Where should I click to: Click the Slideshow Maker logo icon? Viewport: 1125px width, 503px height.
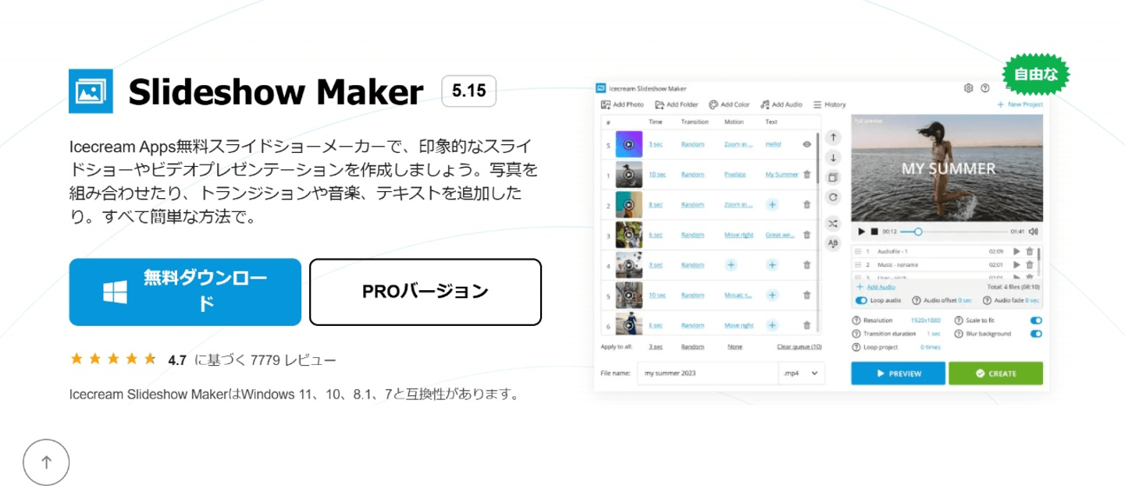[x=91, y=91]
